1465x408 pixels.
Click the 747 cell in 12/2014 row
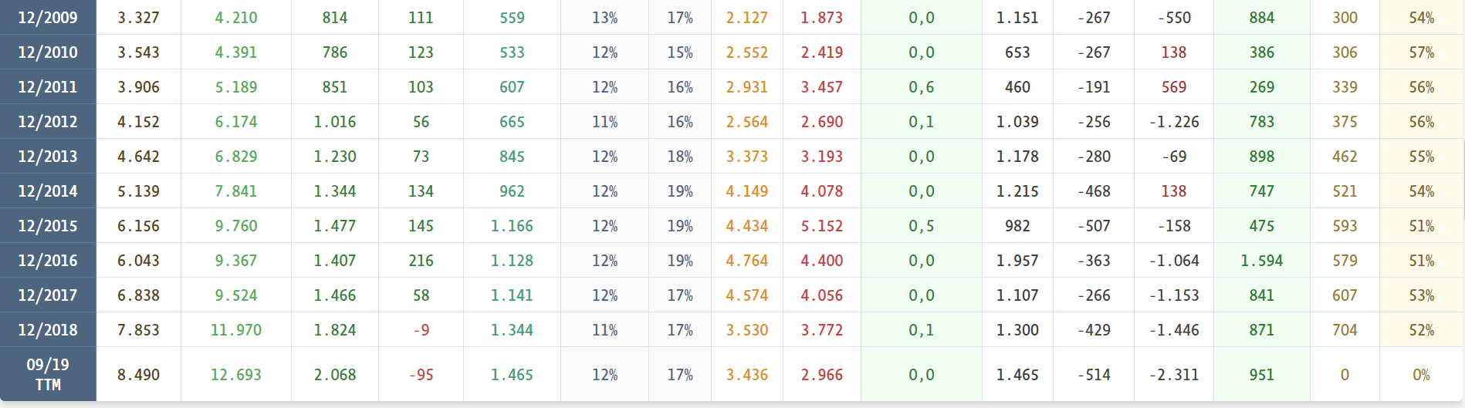[x=1262, y=191]
